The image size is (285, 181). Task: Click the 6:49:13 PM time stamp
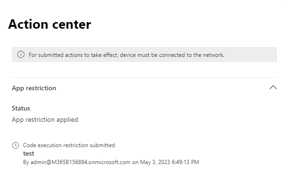point(185,162)
